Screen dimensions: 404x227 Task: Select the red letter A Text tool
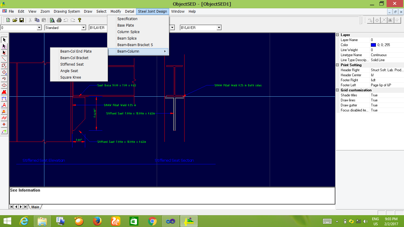tap(4, 105)
